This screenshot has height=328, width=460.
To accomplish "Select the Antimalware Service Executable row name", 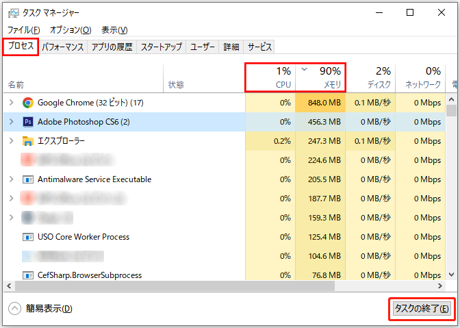I will (x=94, y=179).
